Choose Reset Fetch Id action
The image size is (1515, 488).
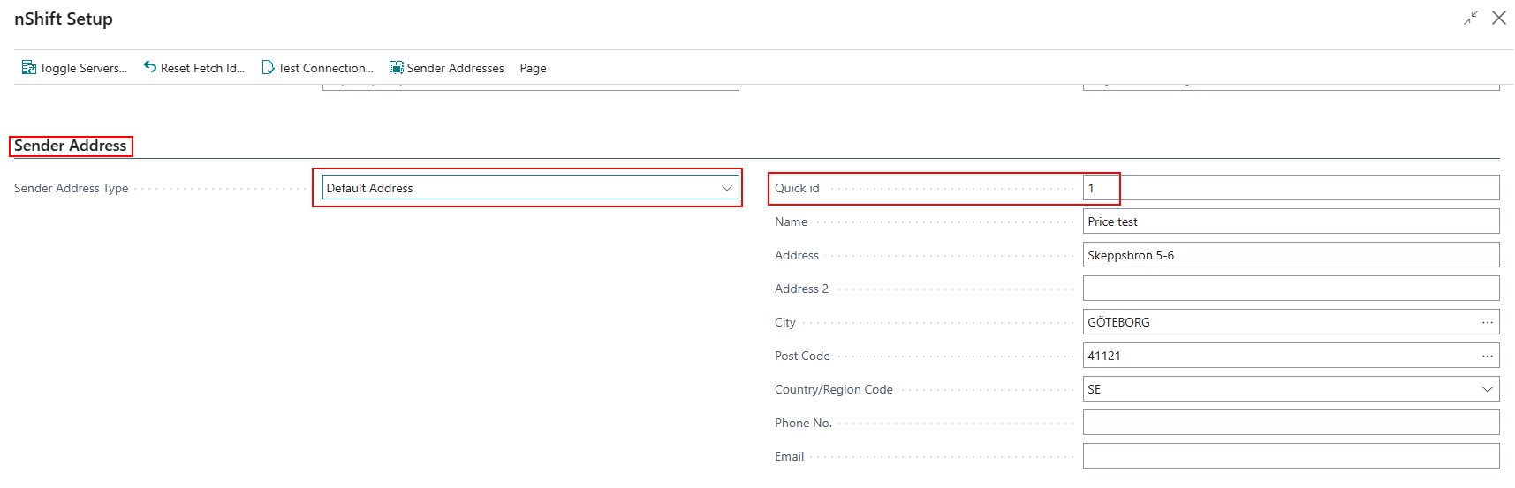click(194, 68)
